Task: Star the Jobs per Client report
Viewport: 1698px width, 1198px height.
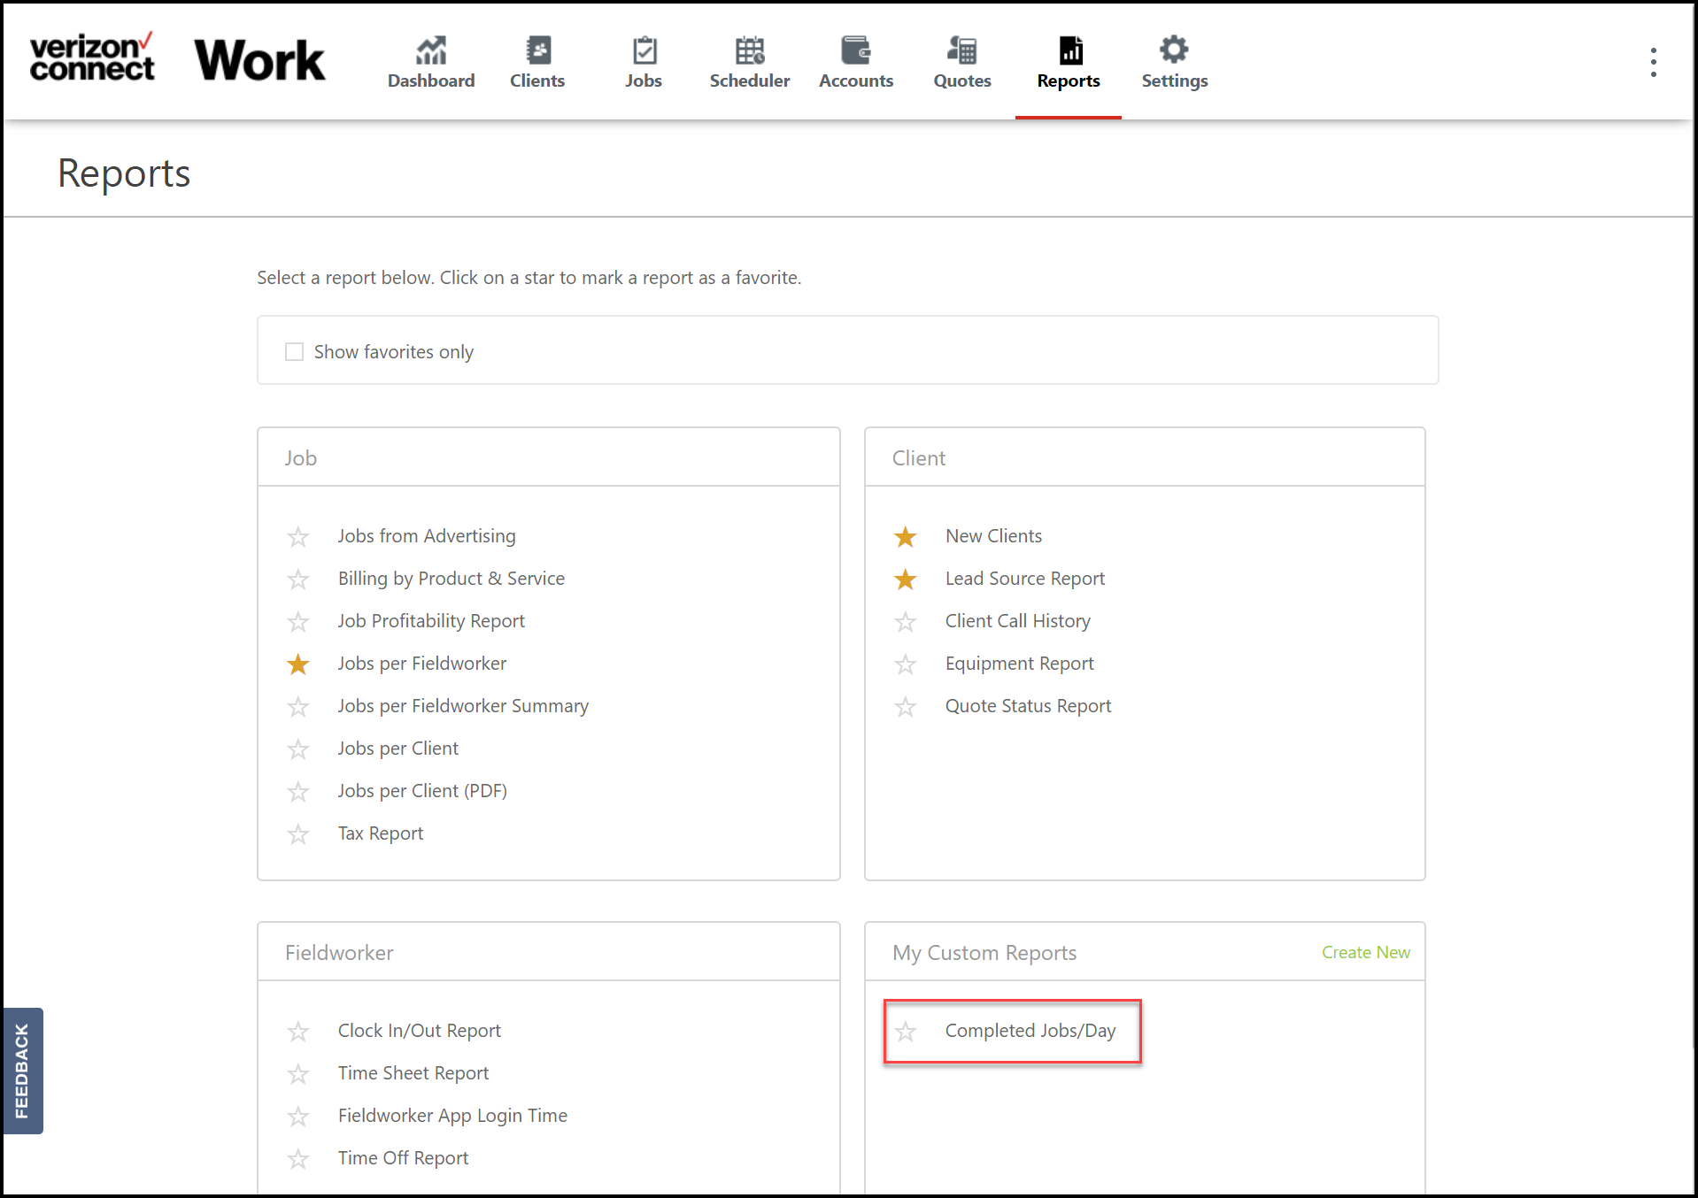Action: coord(298,749)
